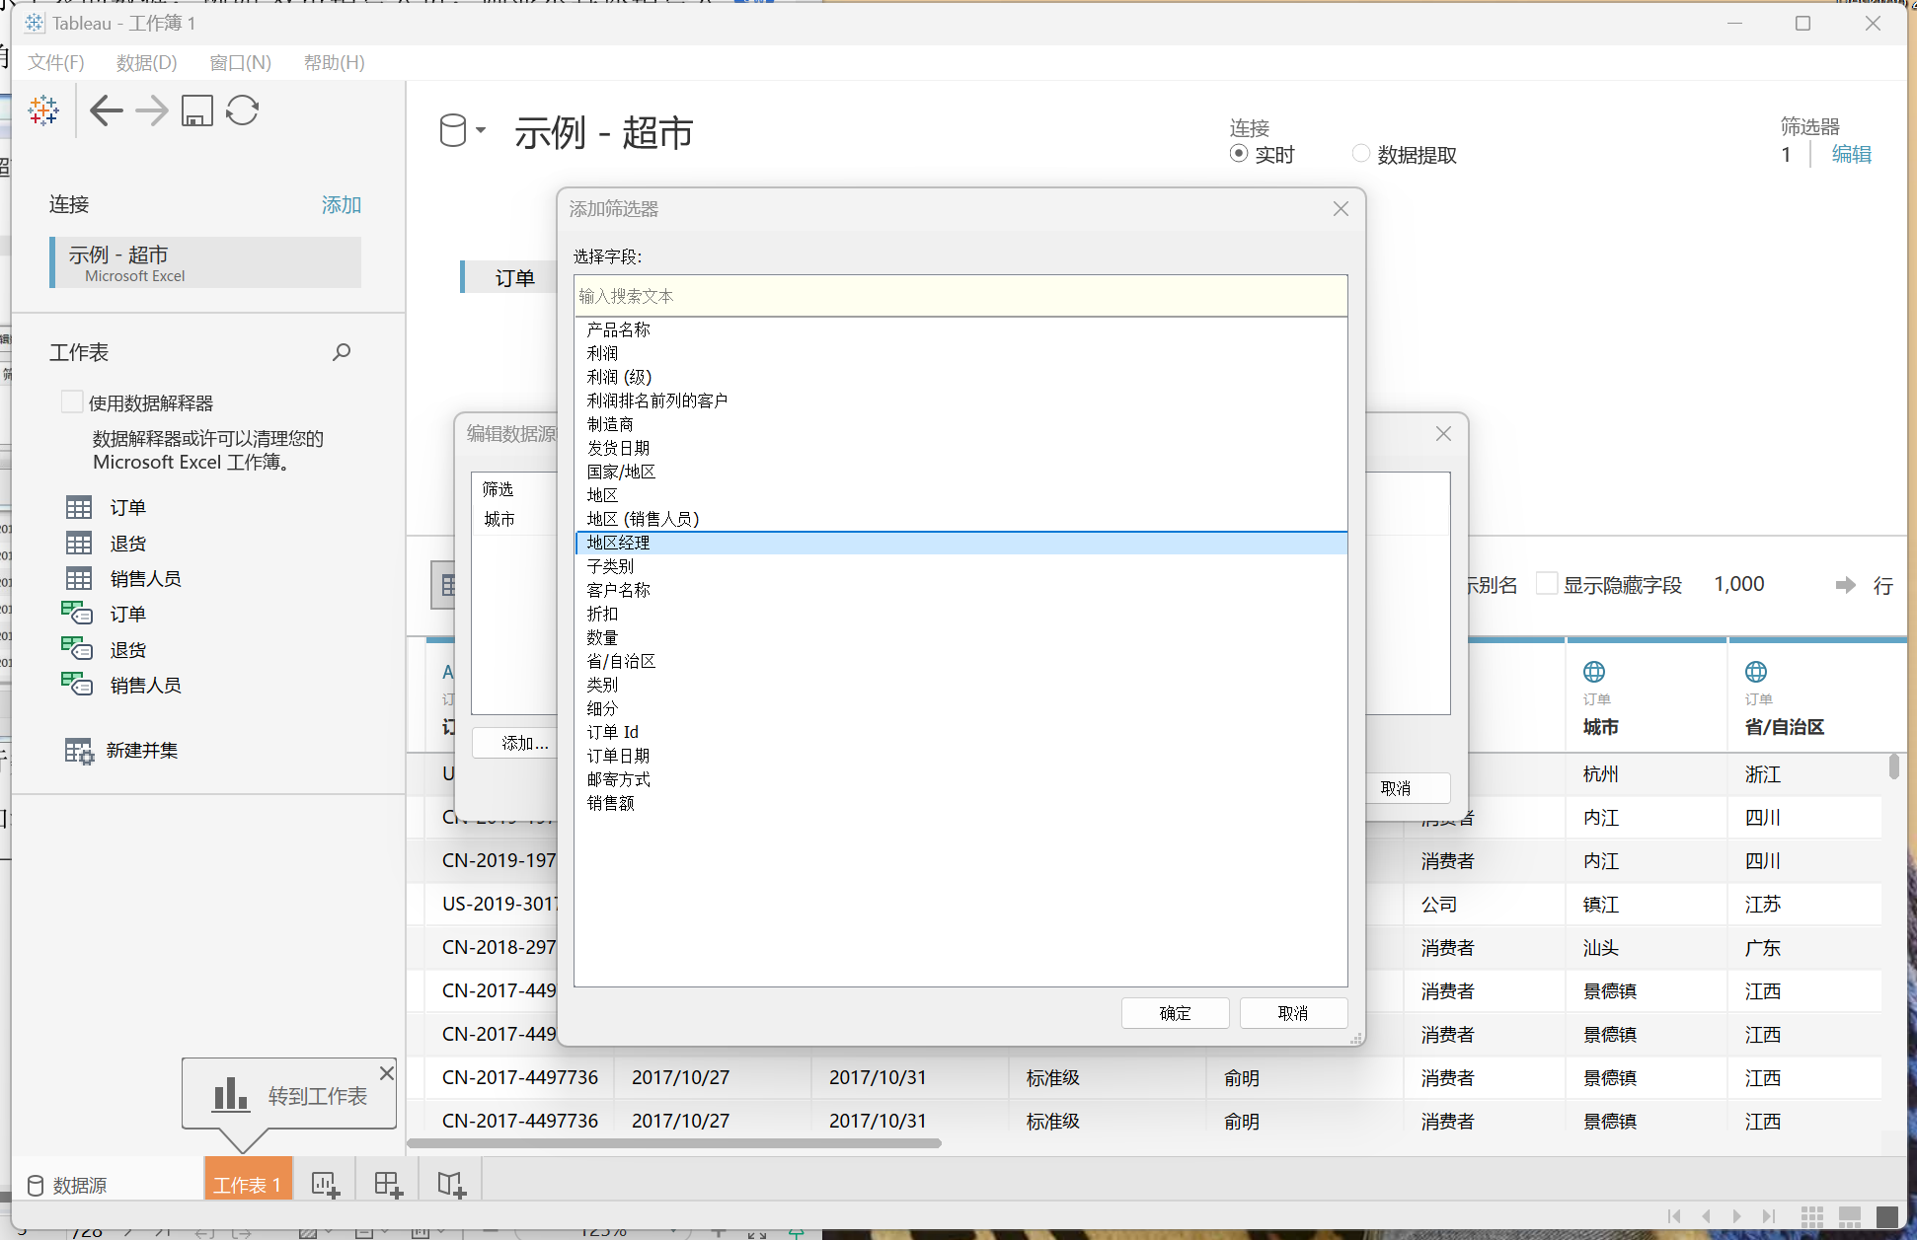Select the 数据提取 radio button
This screenshot has height=1240, width=1917.
[1361, 154]
